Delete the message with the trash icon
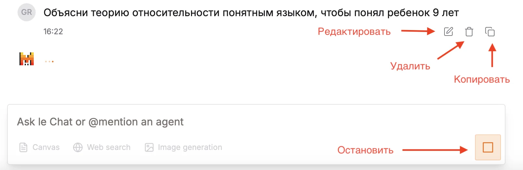 (x=469, y=32)
